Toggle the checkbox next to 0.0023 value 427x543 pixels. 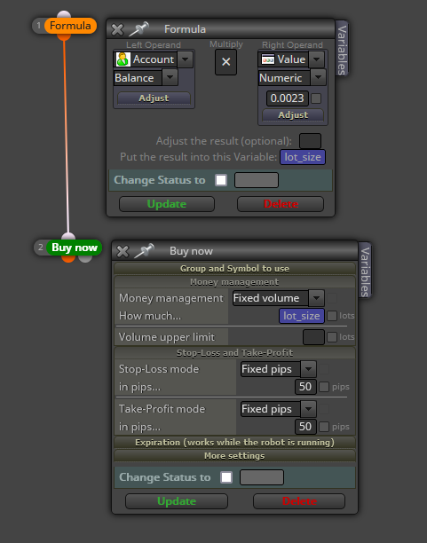[x=316, y=98]
